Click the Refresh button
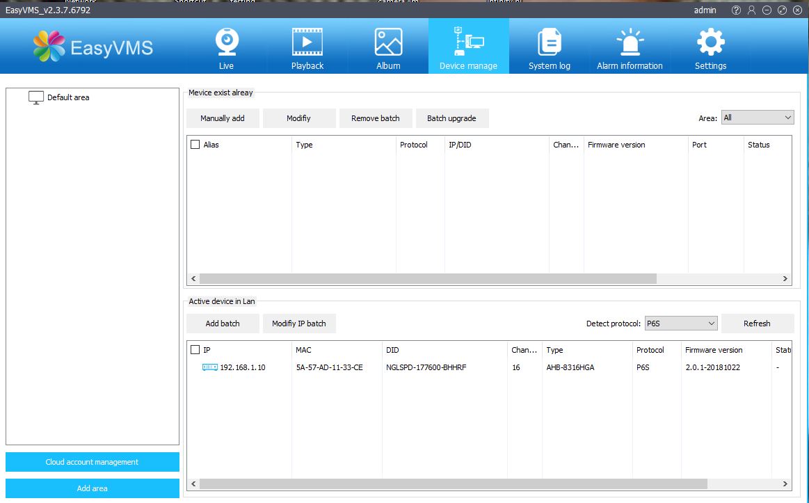Screen dimensions: 809x503 (x=757, y=324)
